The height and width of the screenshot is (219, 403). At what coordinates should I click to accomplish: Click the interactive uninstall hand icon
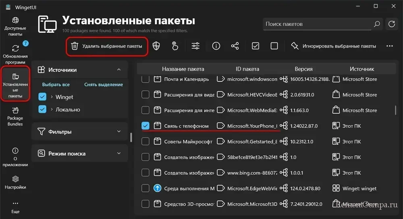pyautogui.click(x=175, y=46)
